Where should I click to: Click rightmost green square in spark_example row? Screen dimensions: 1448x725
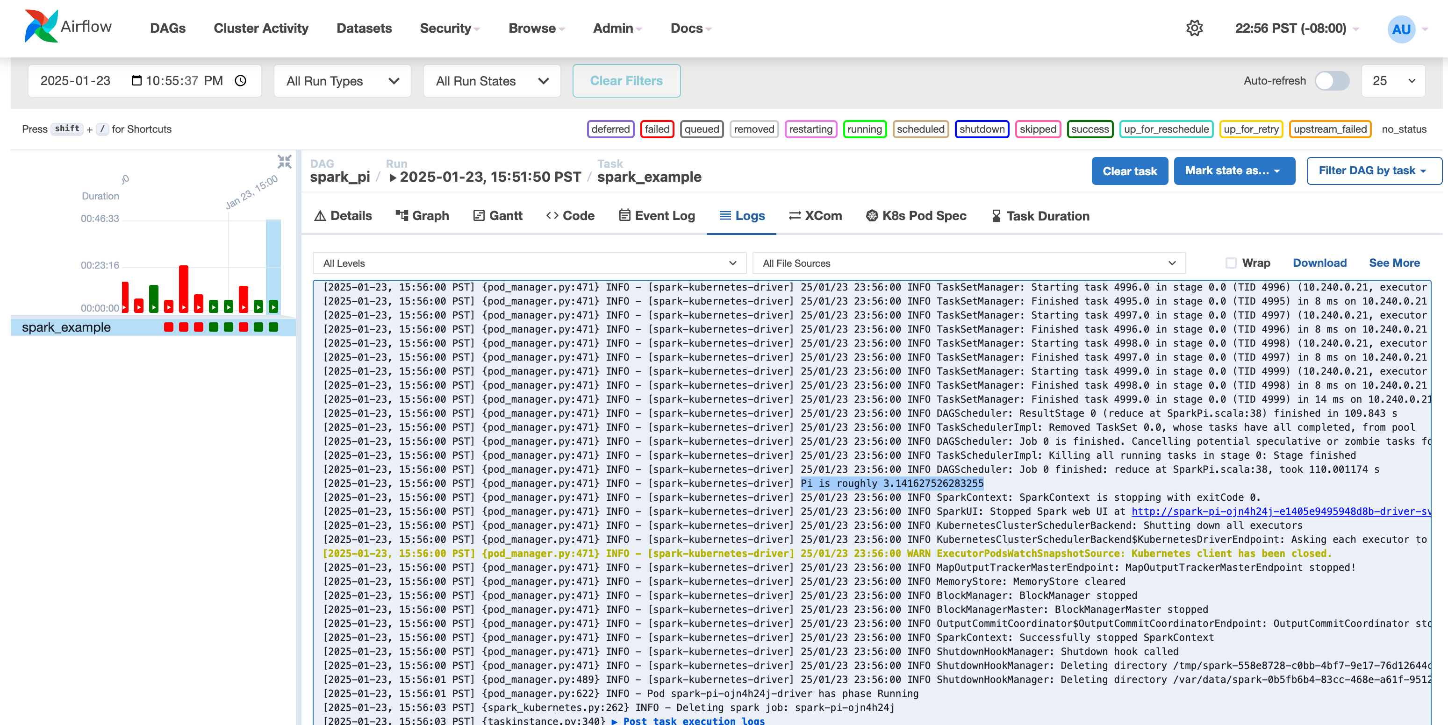(273, 327)
